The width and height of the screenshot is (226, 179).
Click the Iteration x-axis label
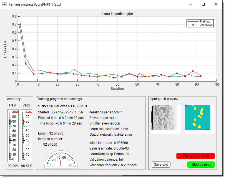coord(117,89)
